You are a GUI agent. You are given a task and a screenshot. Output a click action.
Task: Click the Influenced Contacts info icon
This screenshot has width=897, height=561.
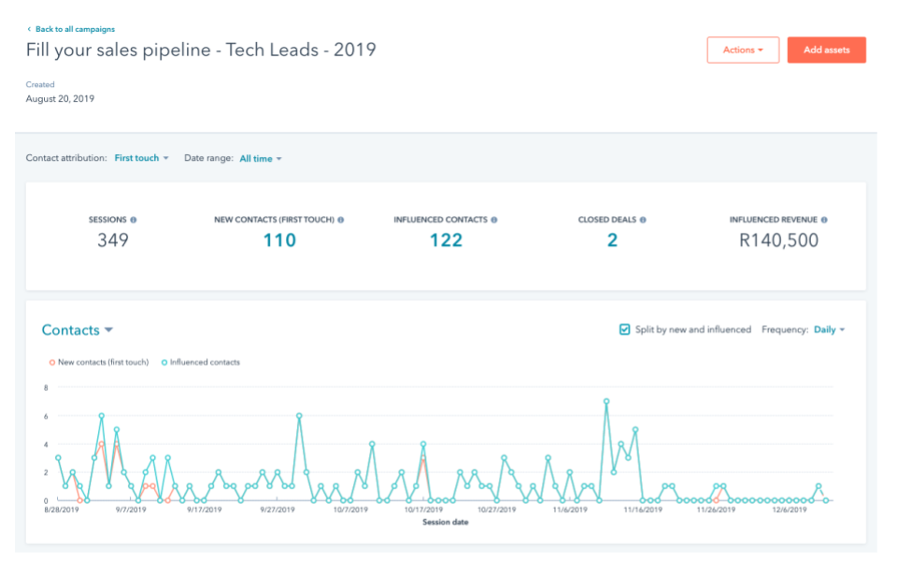[494, 220]
